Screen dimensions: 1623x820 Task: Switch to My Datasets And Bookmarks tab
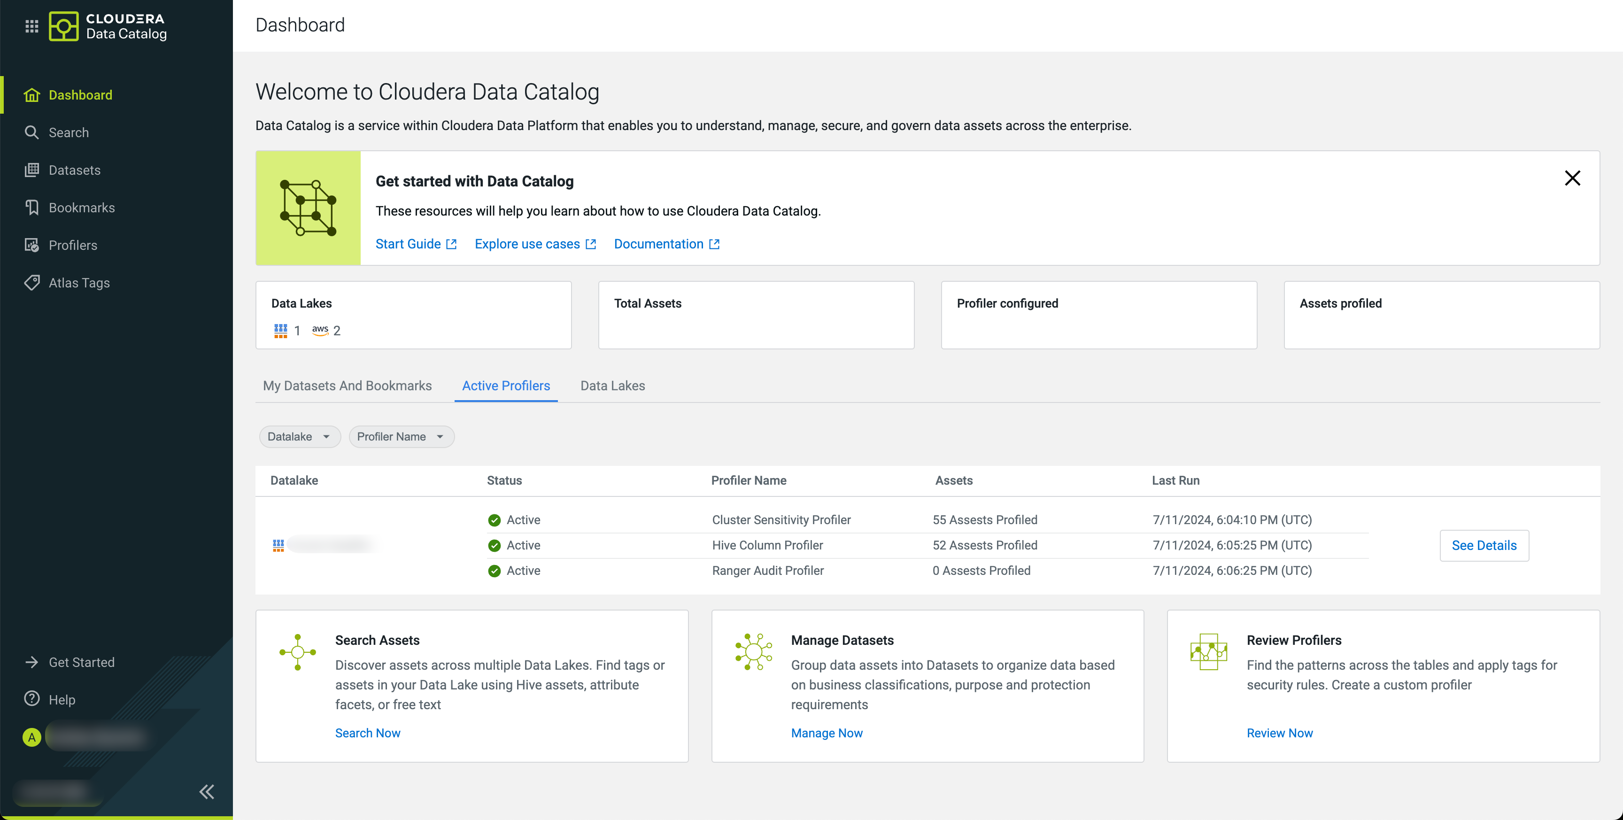(347, 386)
